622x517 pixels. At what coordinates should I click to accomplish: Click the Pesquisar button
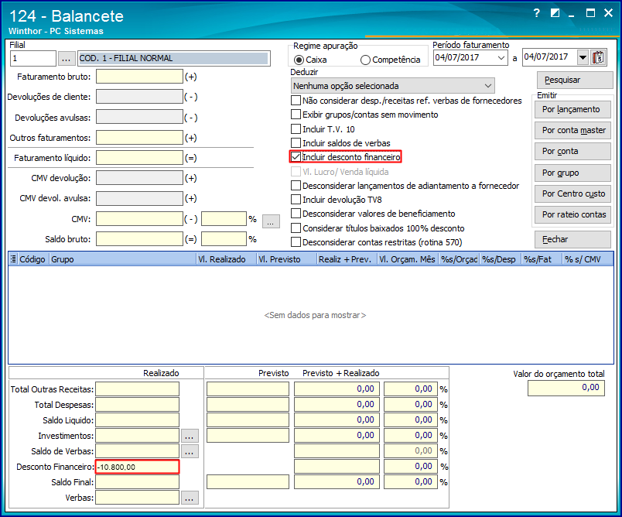click(575, 80)
